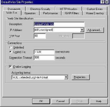
Task: Expand the Active log format dropdown arrow
Action: point(66,77)
